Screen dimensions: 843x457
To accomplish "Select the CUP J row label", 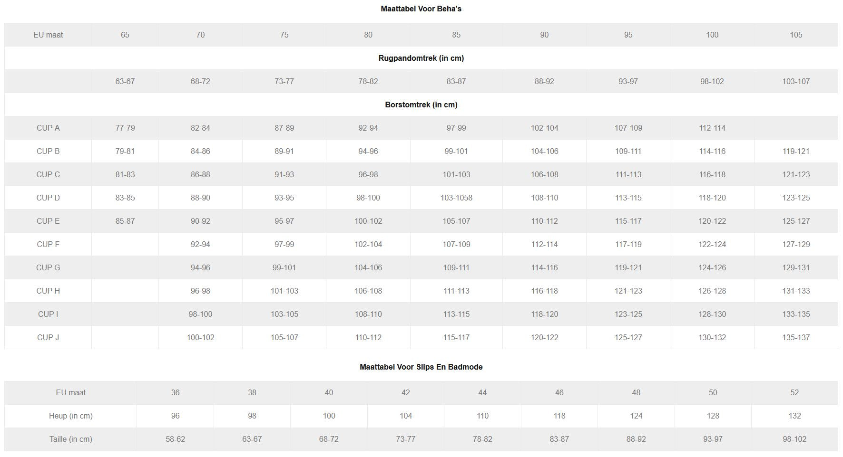I will point(48,337).
